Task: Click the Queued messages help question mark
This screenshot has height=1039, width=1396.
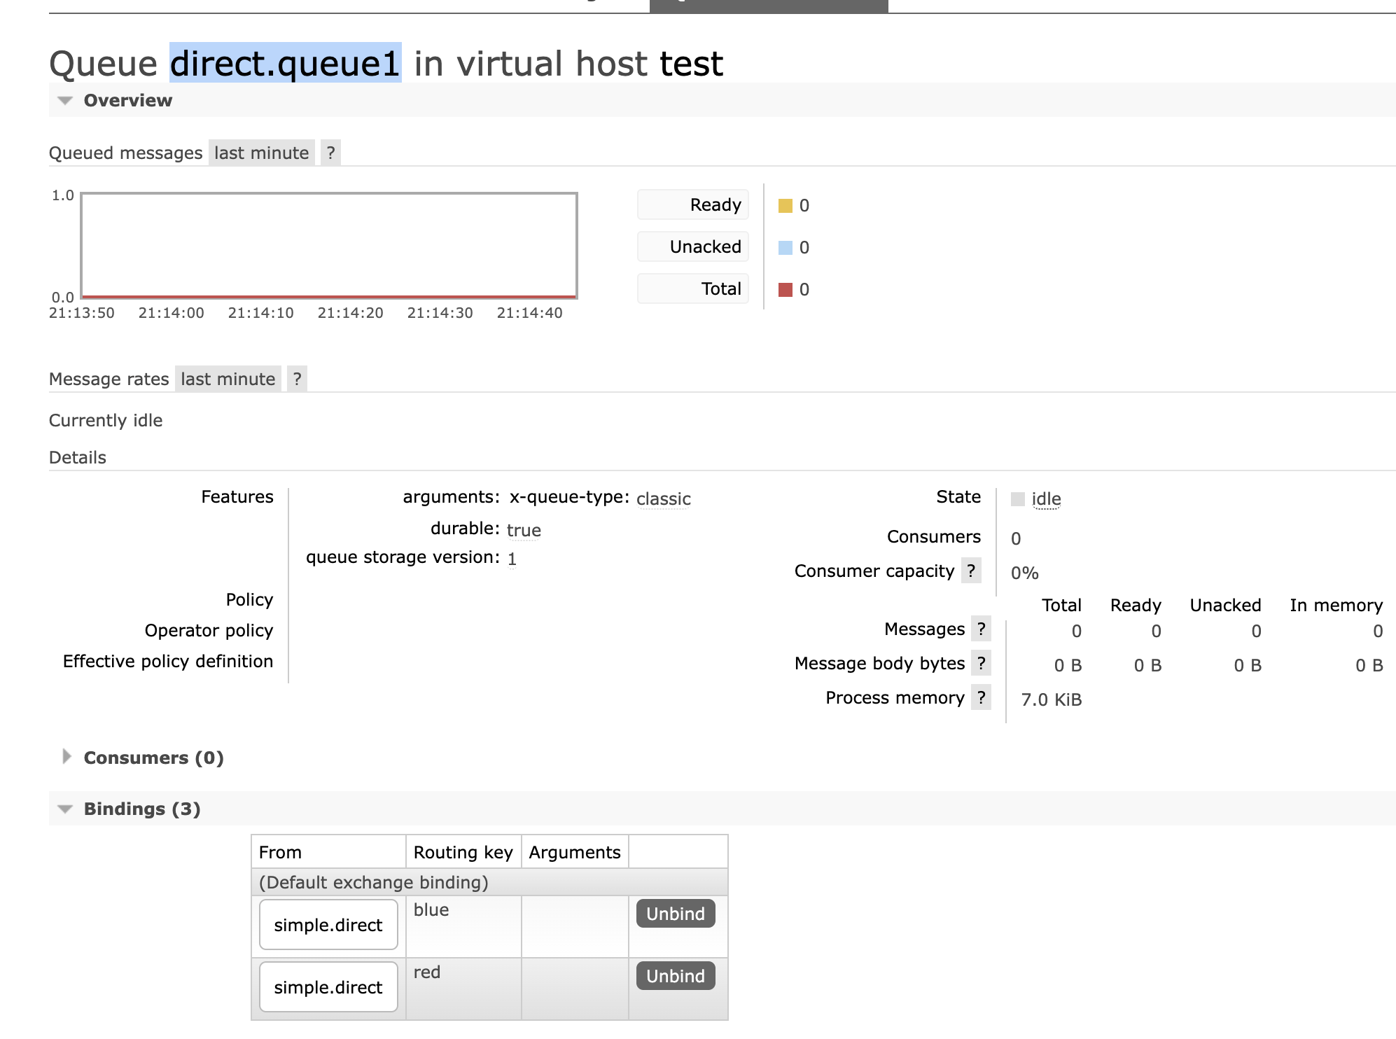Action: [x=330, y=153]
